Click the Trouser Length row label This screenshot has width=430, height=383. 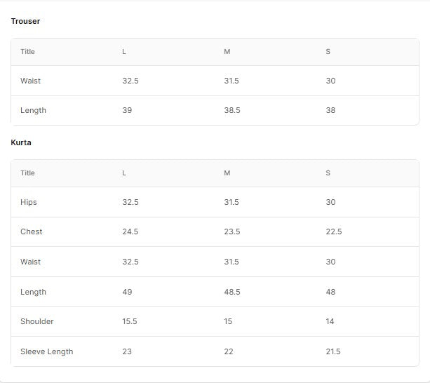(x=33, y=111)
